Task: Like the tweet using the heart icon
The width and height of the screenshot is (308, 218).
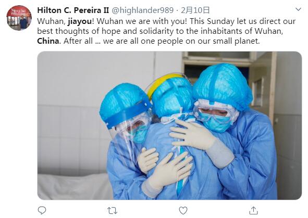Action: (183, 210)
